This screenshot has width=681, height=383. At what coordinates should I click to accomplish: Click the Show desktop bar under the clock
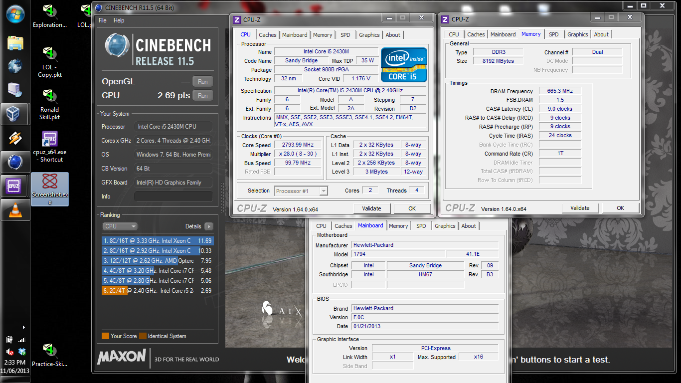pos(15,380)
